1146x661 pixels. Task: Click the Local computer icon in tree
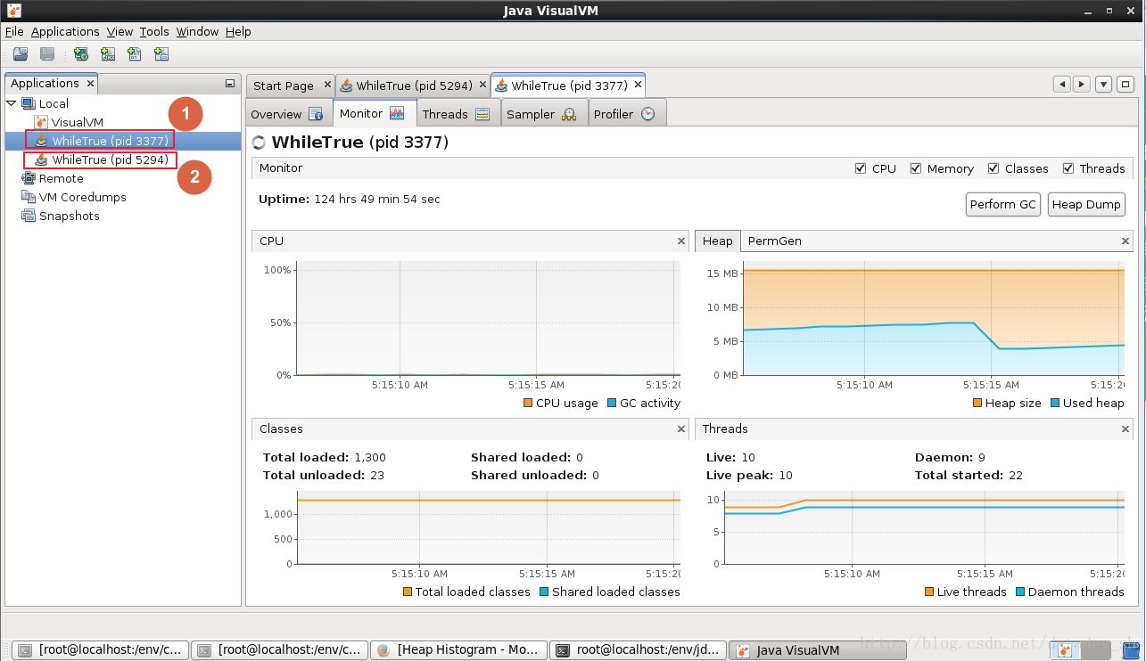tap(28, 103)
